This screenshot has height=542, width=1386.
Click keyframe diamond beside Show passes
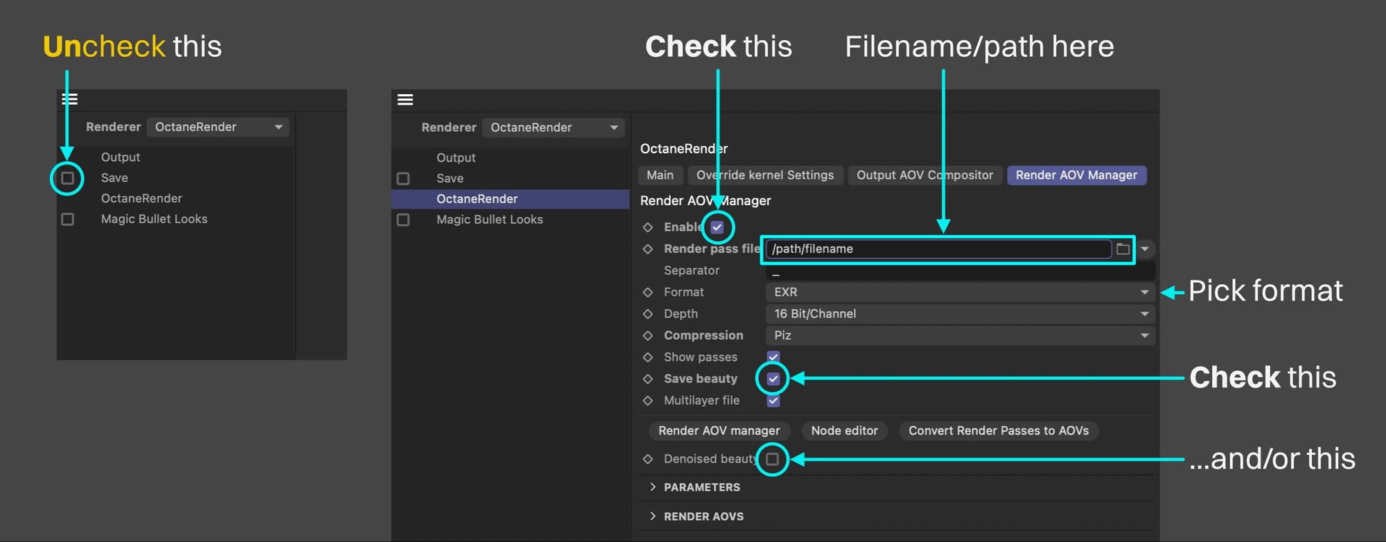point(648,357)
